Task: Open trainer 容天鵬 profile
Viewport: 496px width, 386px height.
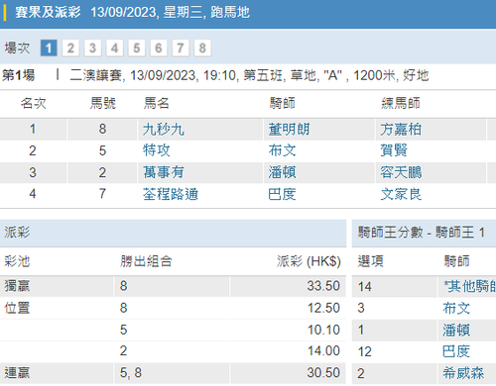Action: (401, 172)
